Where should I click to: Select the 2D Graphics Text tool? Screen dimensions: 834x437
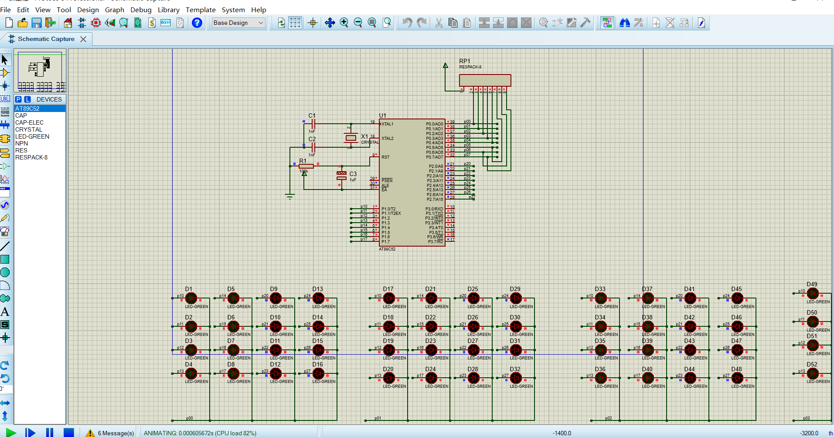click(x=5, y=312)
